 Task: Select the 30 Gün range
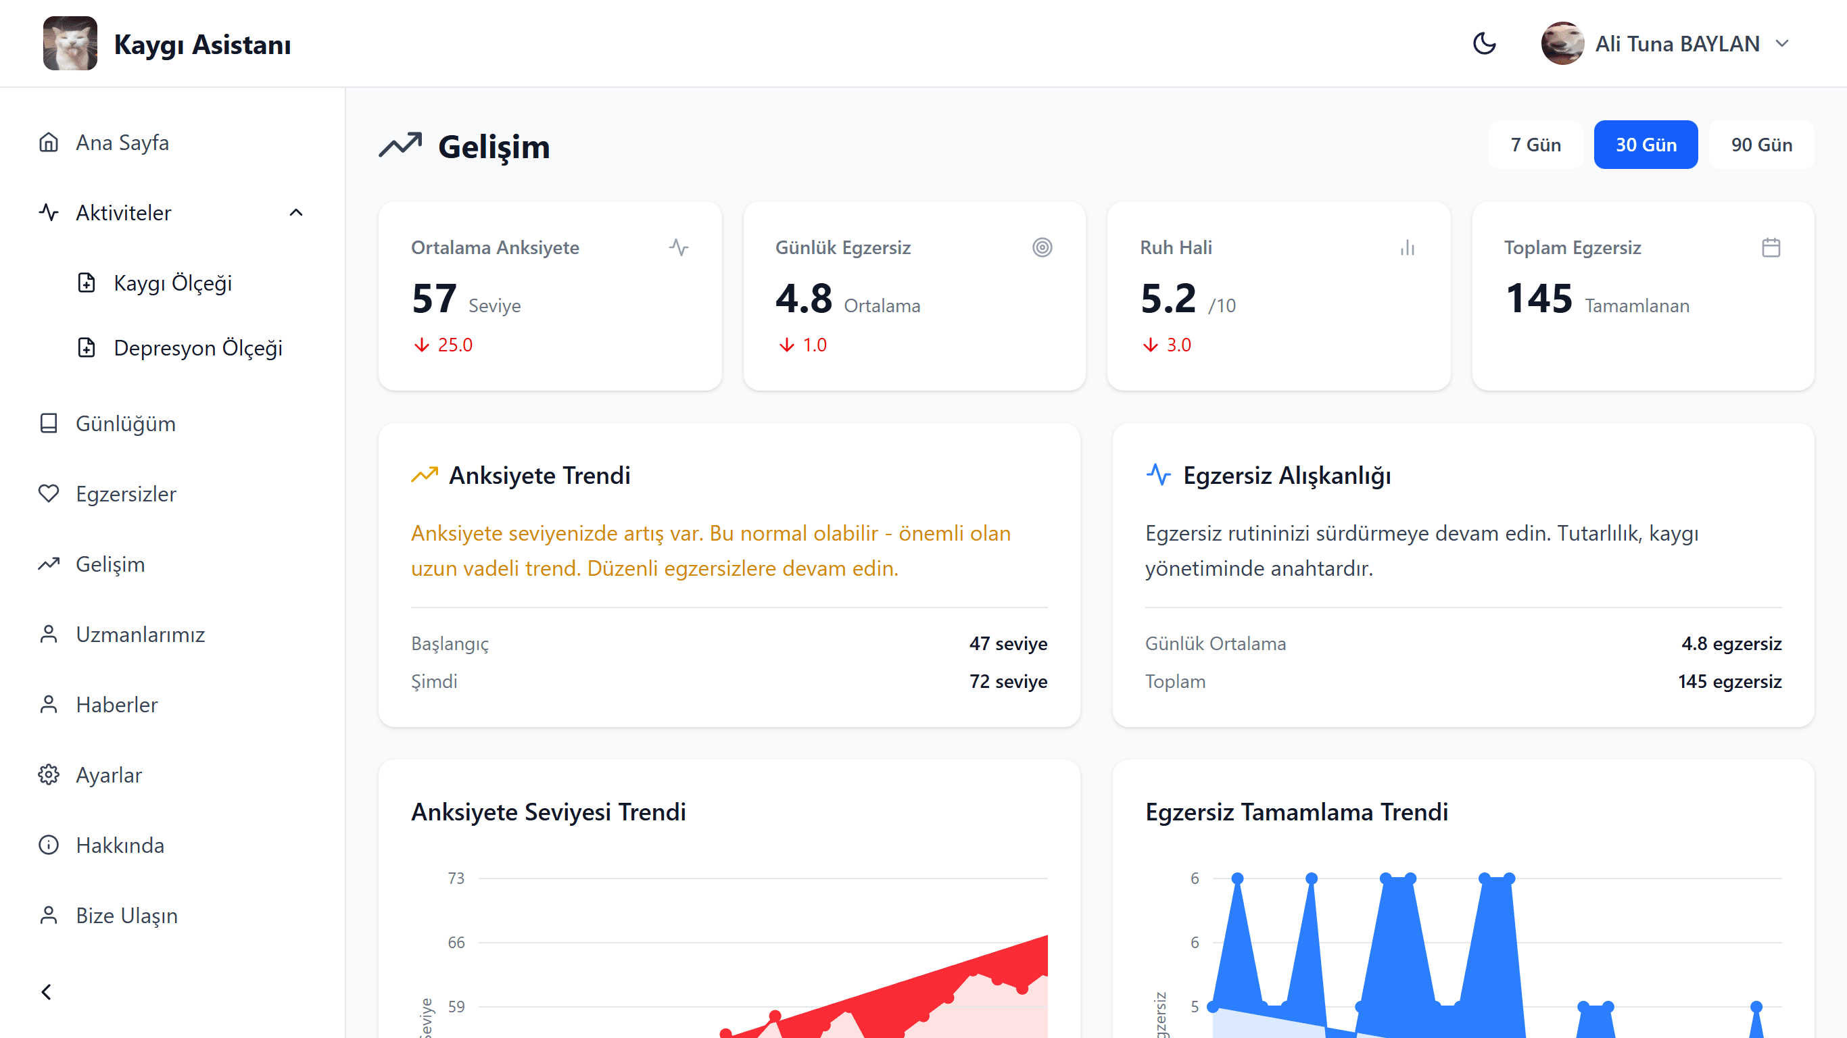1646,145
